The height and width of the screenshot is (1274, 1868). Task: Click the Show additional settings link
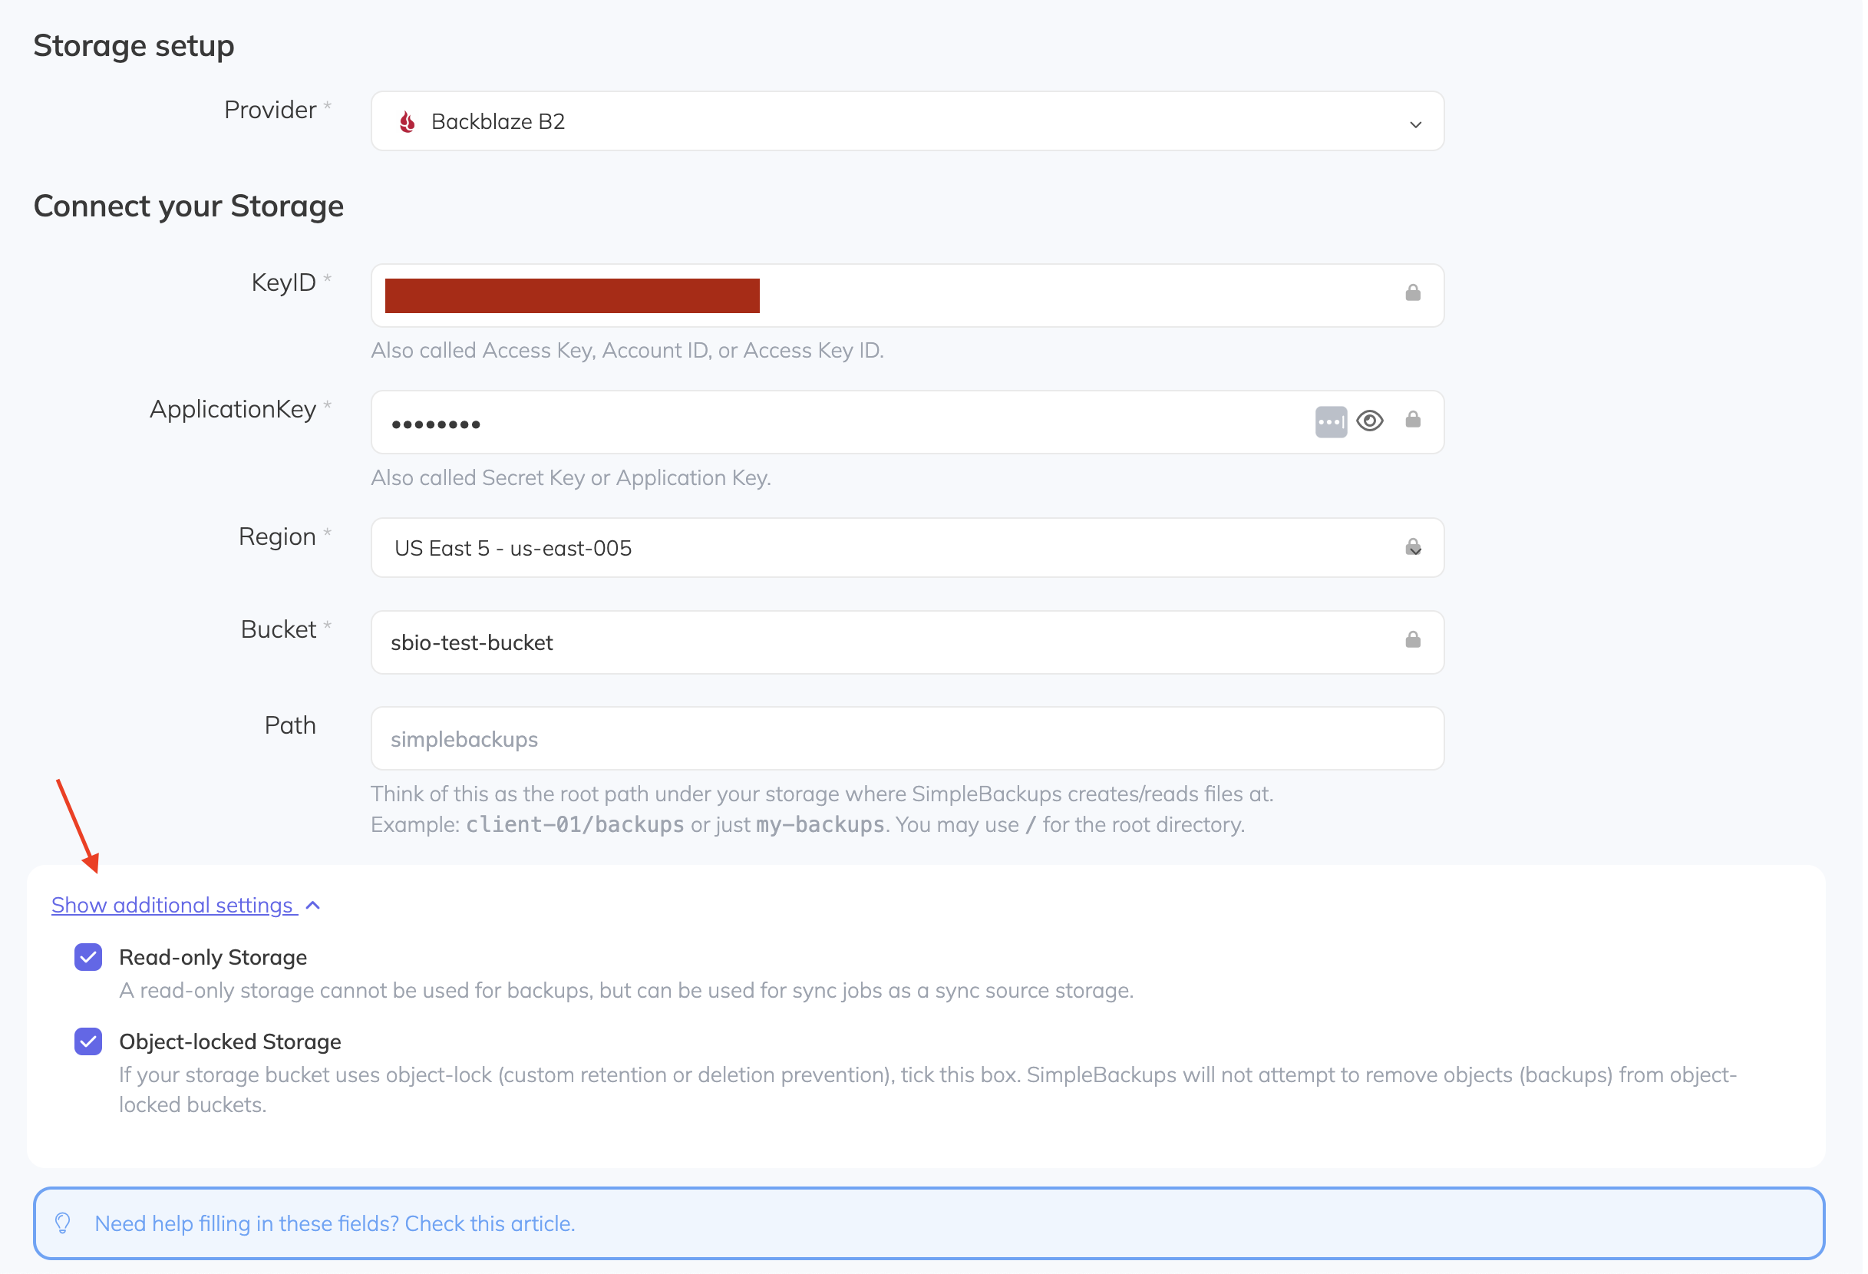point(172,905)
